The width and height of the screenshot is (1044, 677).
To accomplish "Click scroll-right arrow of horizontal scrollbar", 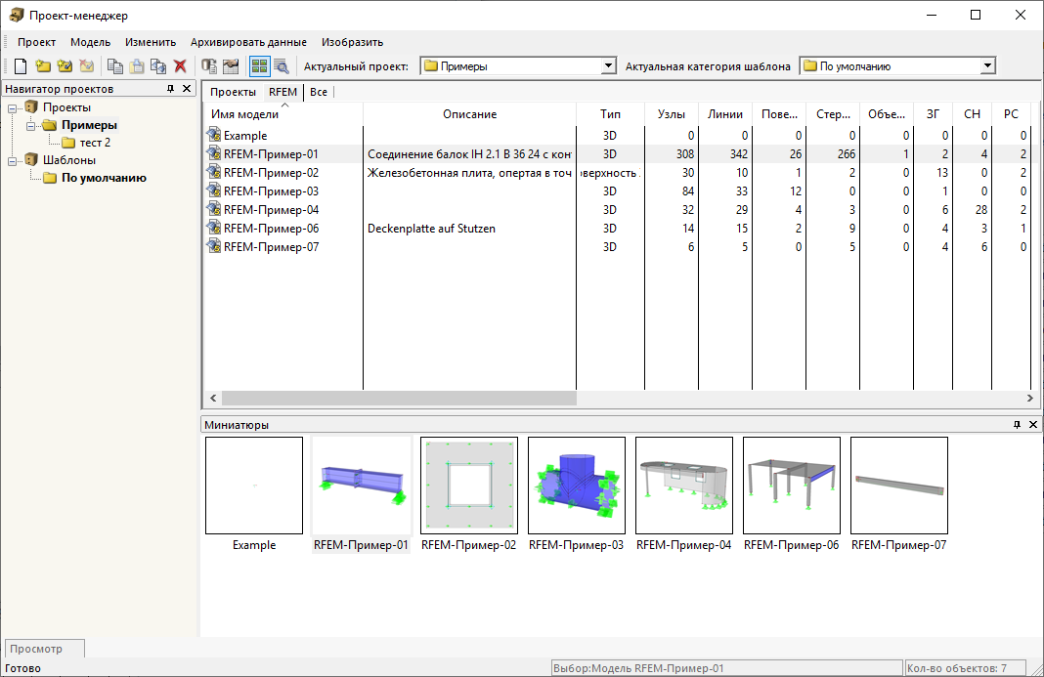I will pos(1030,398).
